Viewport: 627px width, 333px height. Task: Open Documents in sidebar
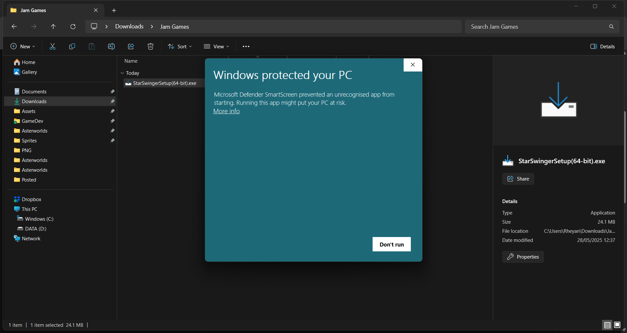click(x=34, y=91)
